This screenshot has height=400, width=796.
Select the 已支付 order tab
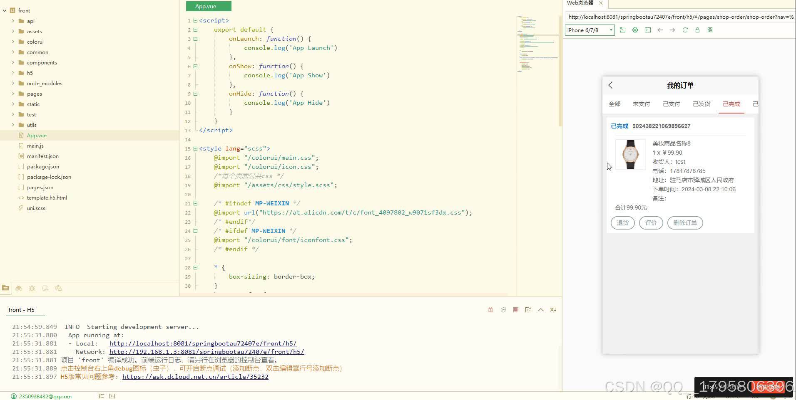pyautogui.click(x=671, y=104)
